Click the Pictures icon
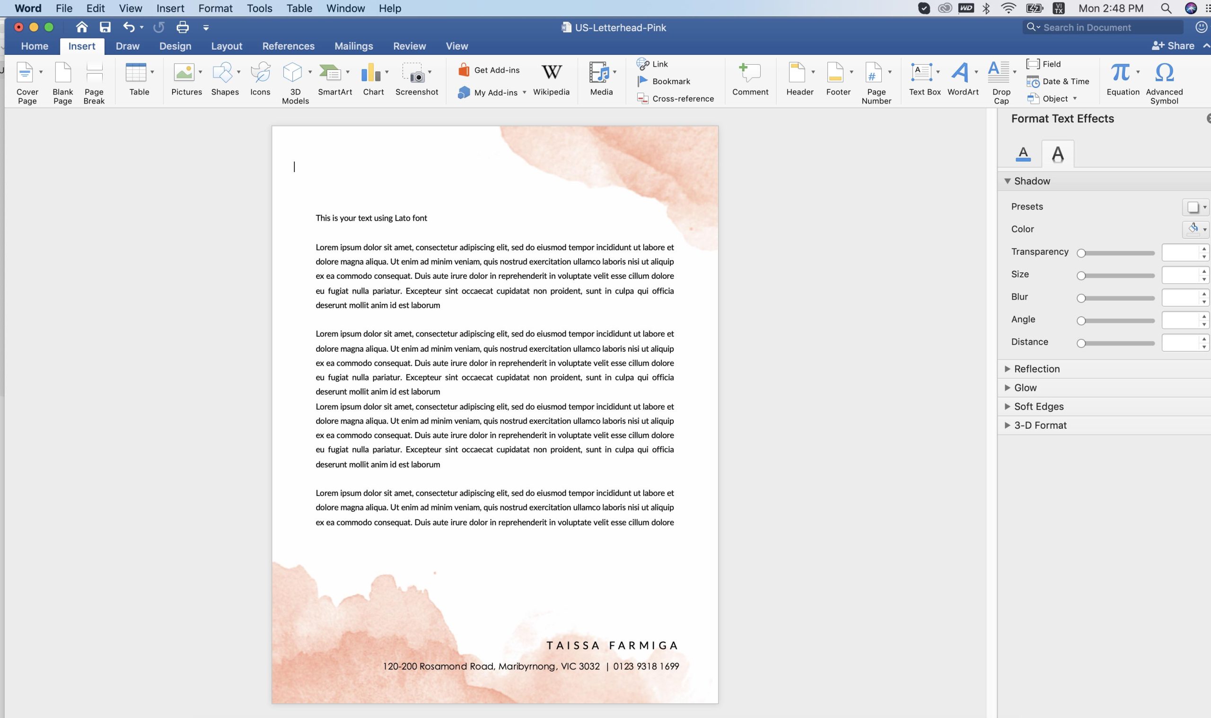Image resolution: width=1211 pixels, height=718 pixels. point(184,73)
